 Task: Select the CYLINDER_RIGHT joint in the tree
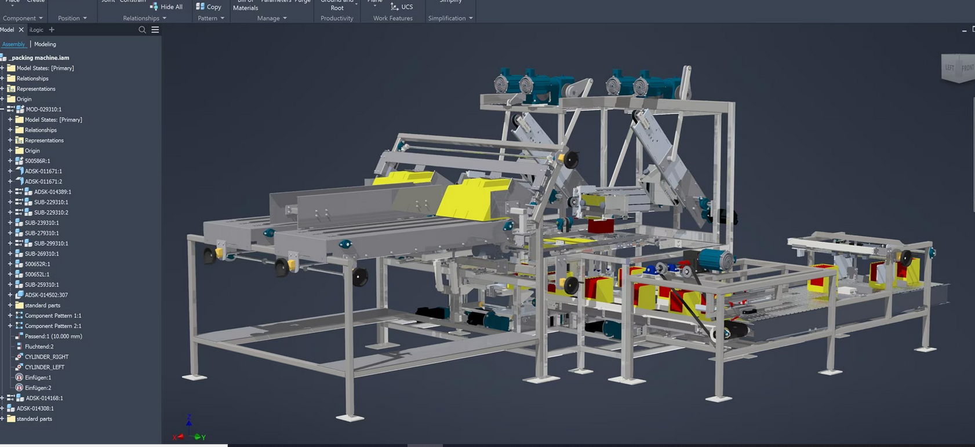[x=46, y=357]
